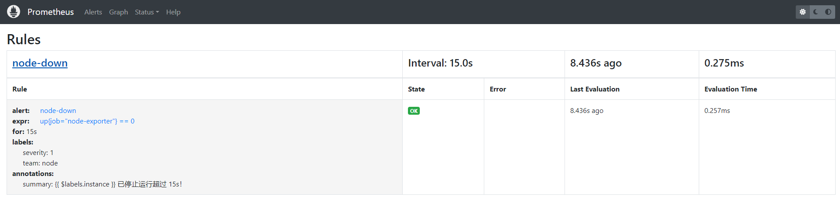Viewport: 840px width, 204px height.
Task: Click the Prometheus flame logo
Action: [14, 12]
